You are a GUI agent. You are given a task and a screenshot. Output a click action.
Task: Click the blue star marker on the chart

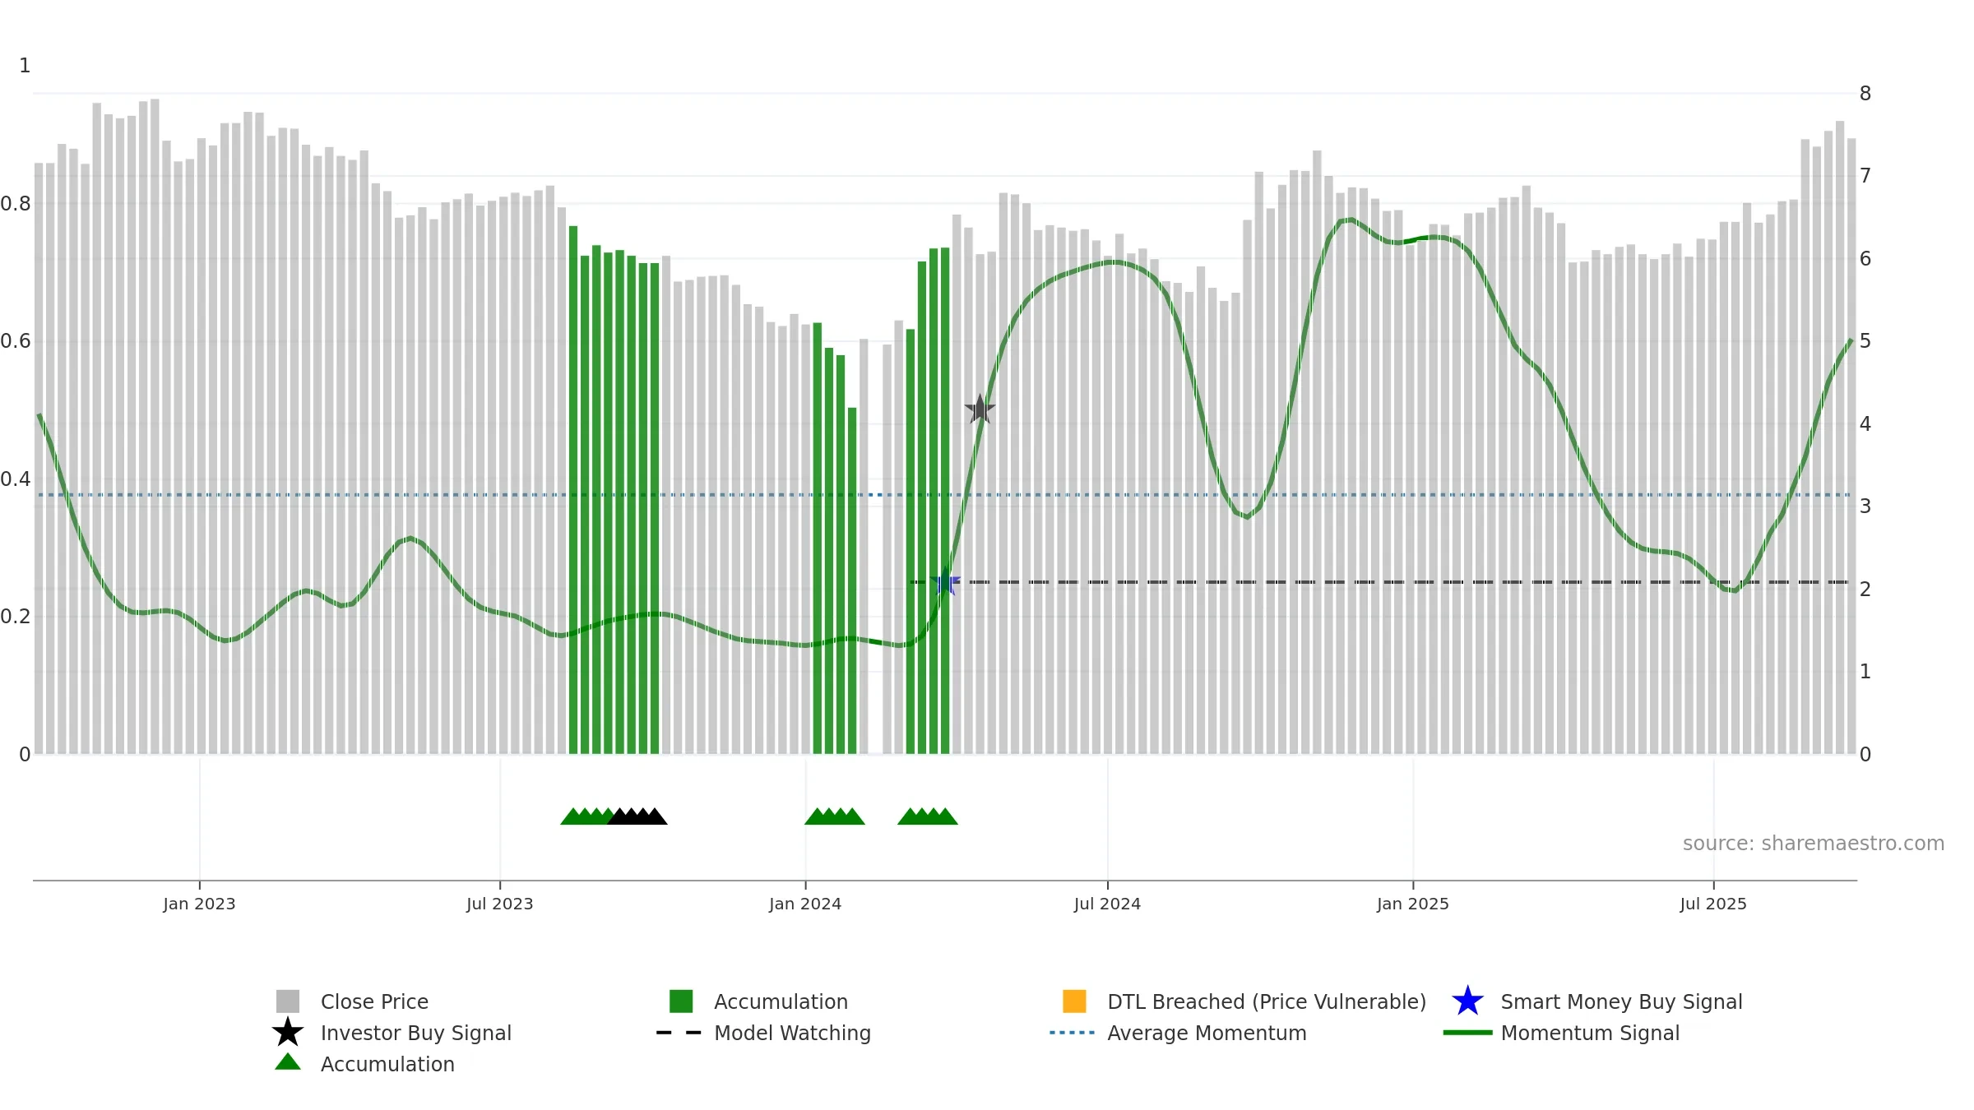tap(946, 582)
